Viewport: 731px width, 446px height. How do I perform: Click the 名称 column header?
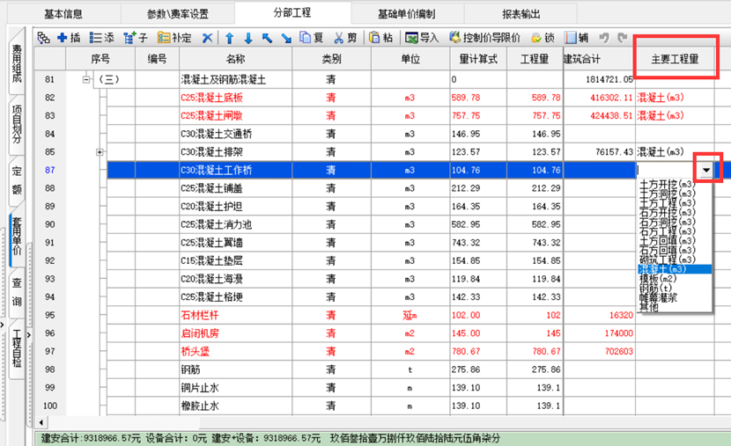pyautogui.click(x=235, y=59)
